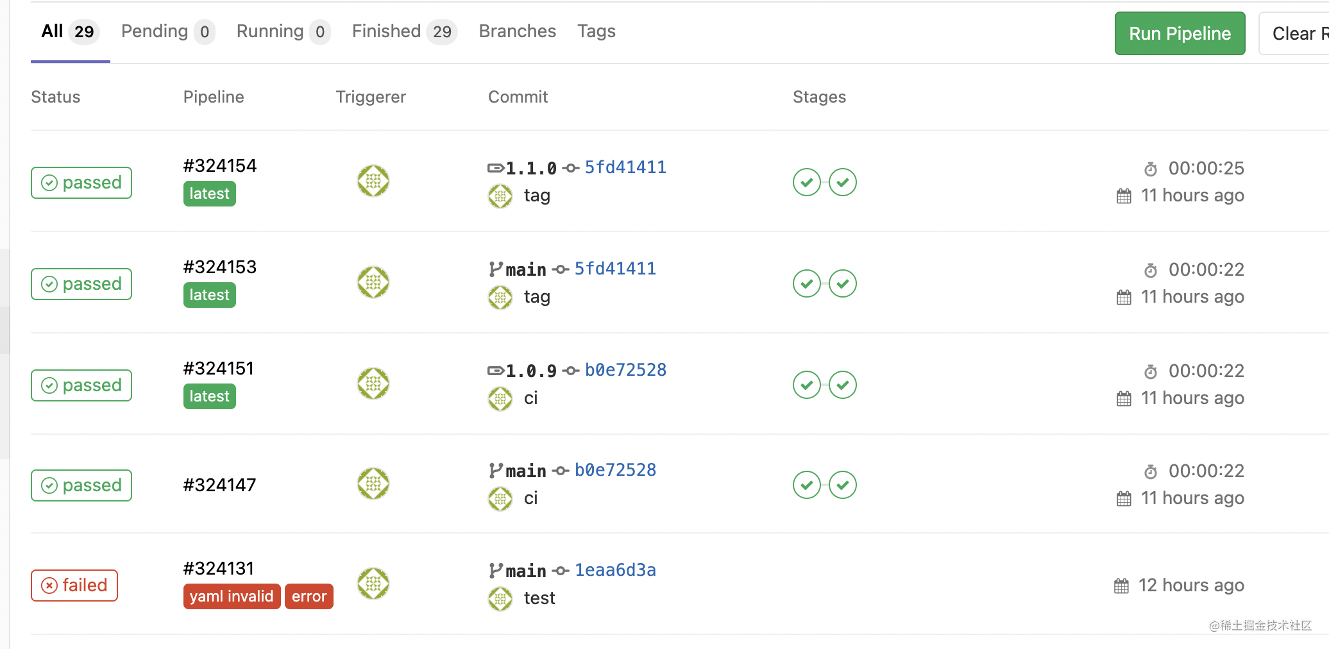
Task: Open pipeline #324147
Action: point(219,485)
